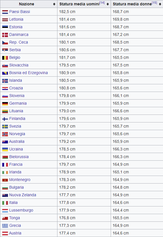Click the Montenegro country link
This screenshot has height=237, width=163.
(20, 180)
